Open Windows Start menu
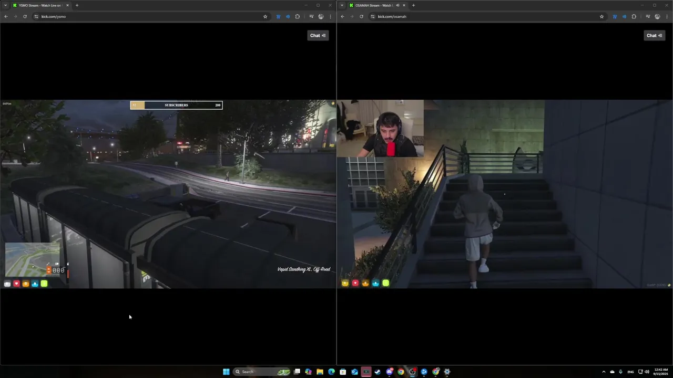The image size is (673, 378). tap(226, 372)
